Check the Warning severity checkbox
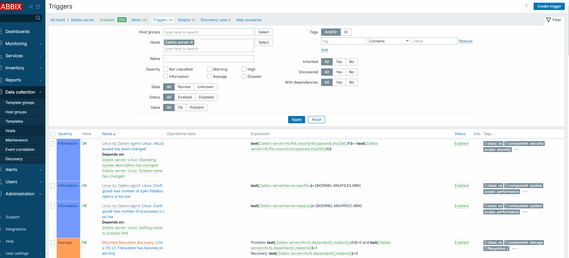 (x=209, y=69)
